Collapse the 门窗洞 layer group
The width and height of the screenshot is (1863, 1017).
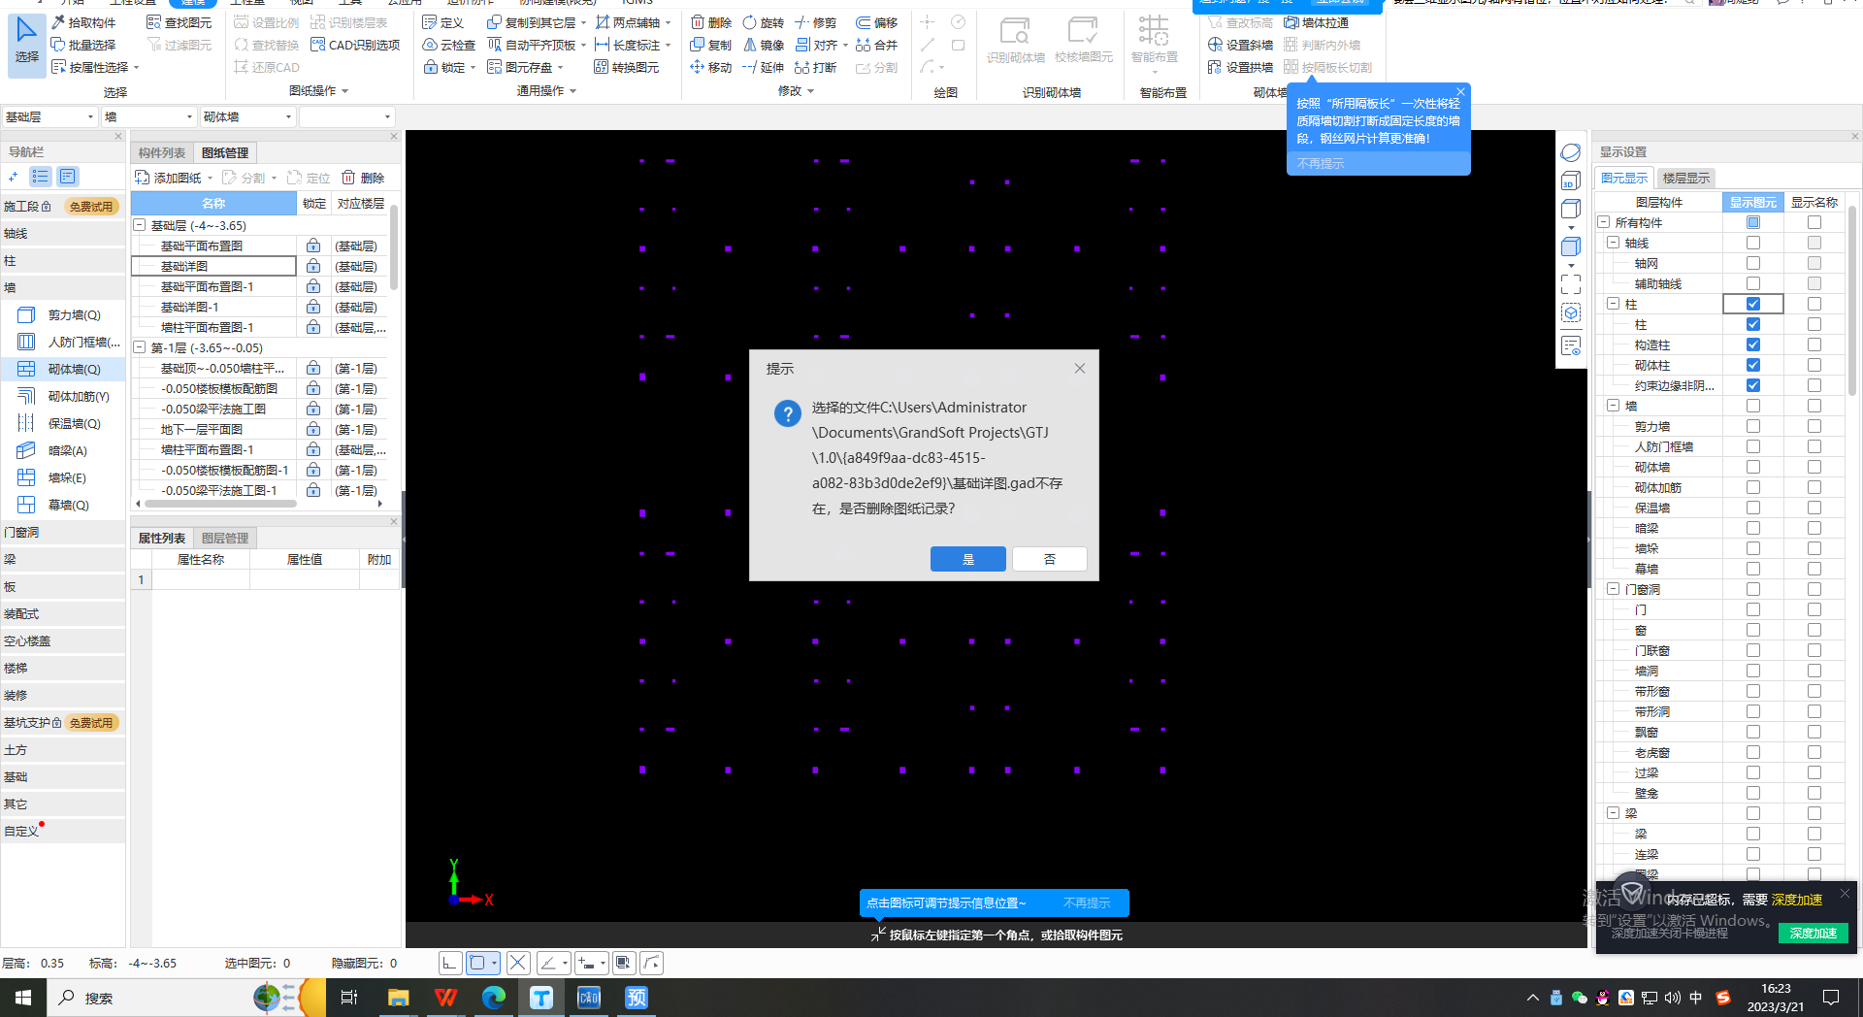(x=1613, y=589)
